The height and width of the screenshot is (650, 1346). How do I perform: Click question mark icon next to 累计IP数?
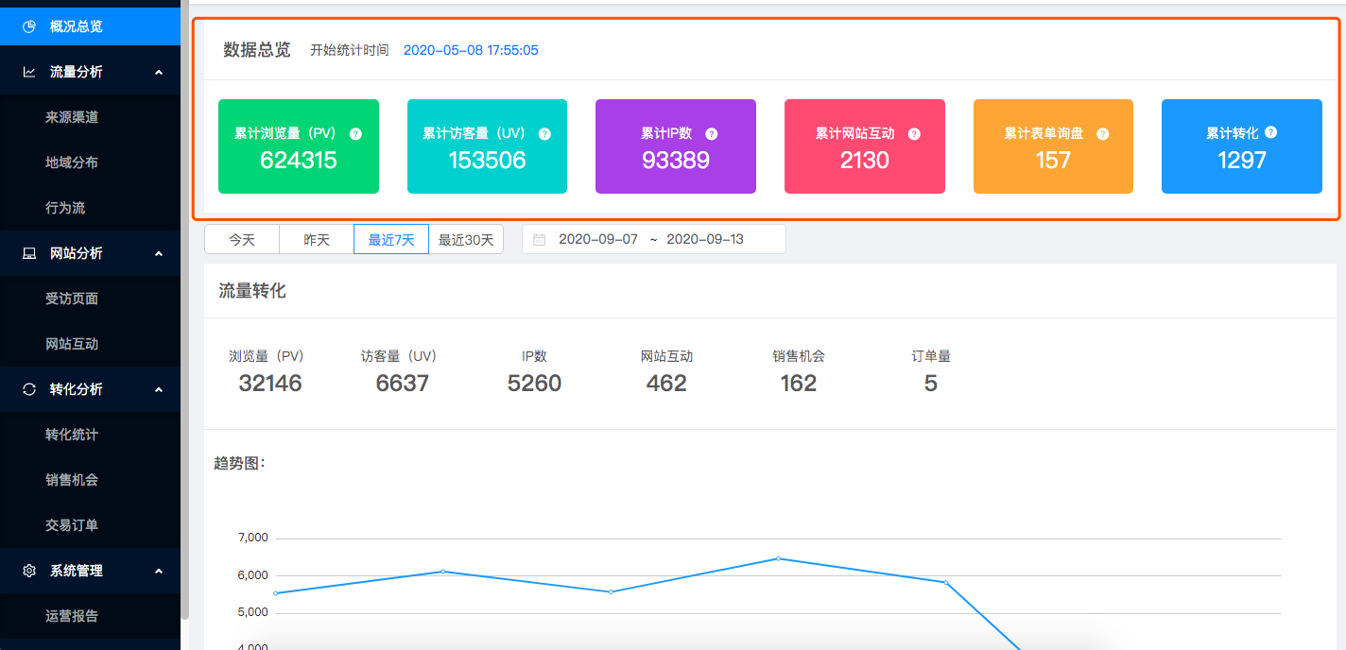(712, 134)
